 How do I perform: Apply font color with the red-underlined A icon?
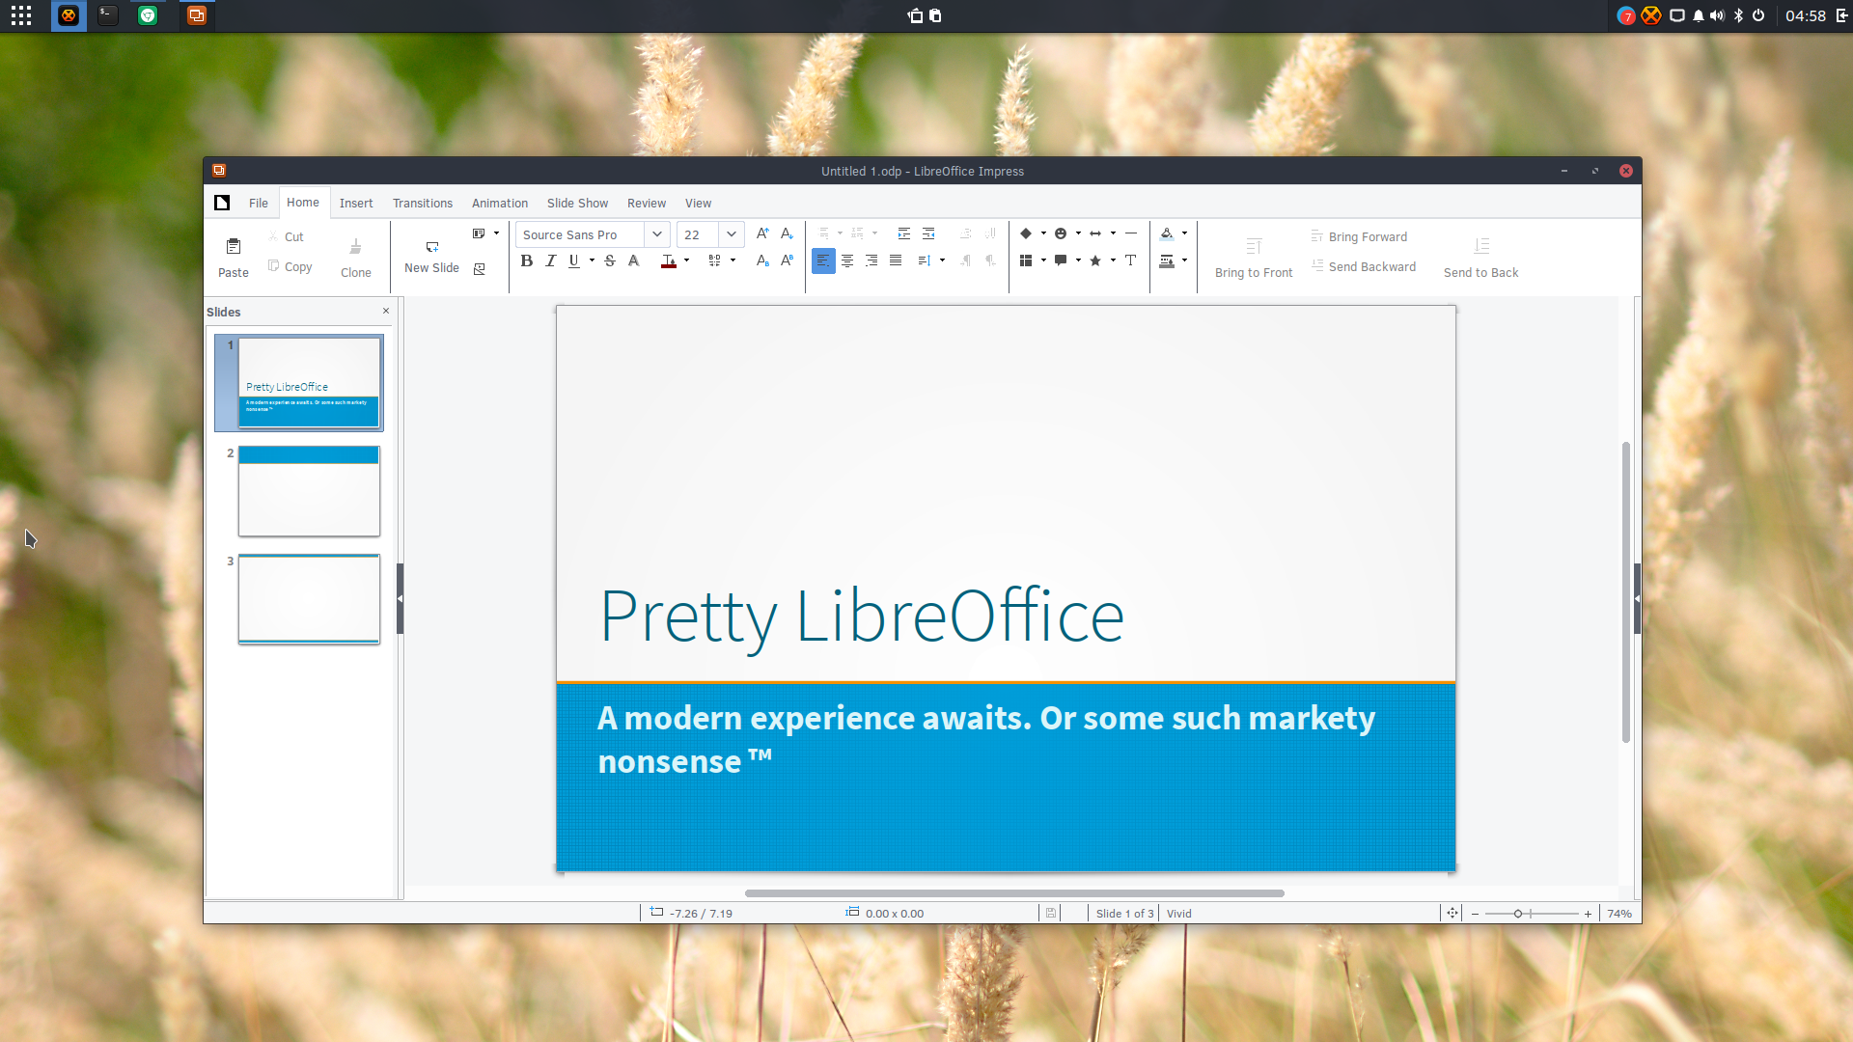[x=668, y=260]
